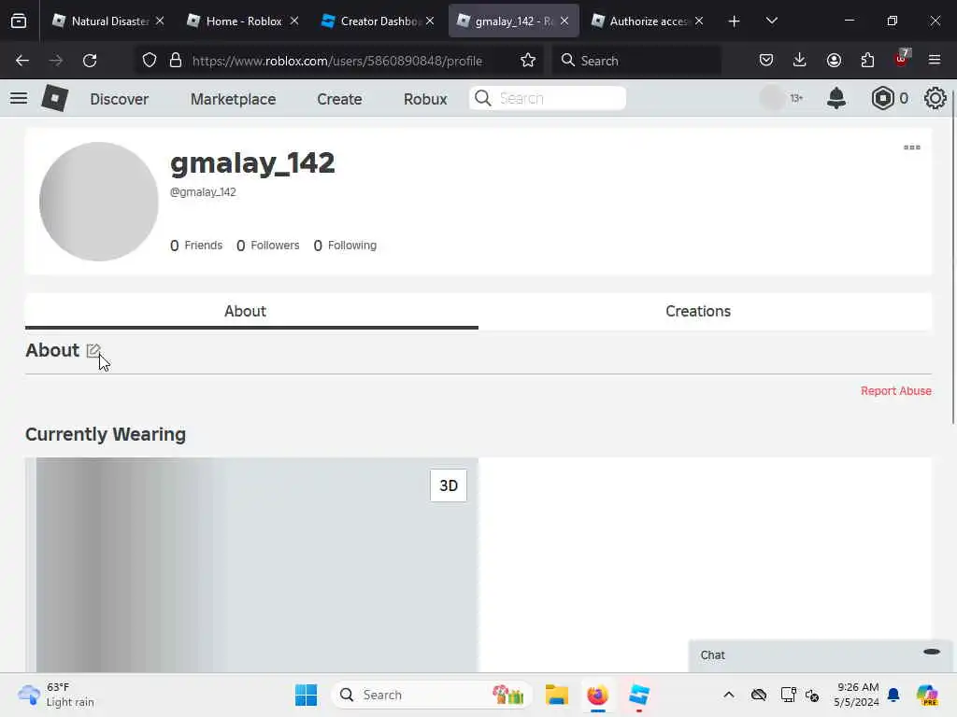Open the browser extensions puzzle icon
Screen dimensions: 957x717
pyautogui.click(x=867, y=60)
